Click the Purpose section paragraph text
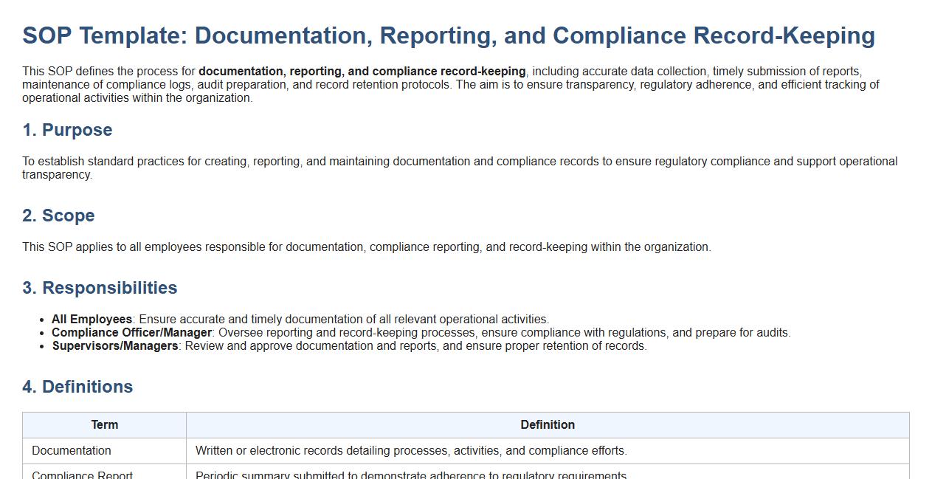 click(x=459, y=162)
